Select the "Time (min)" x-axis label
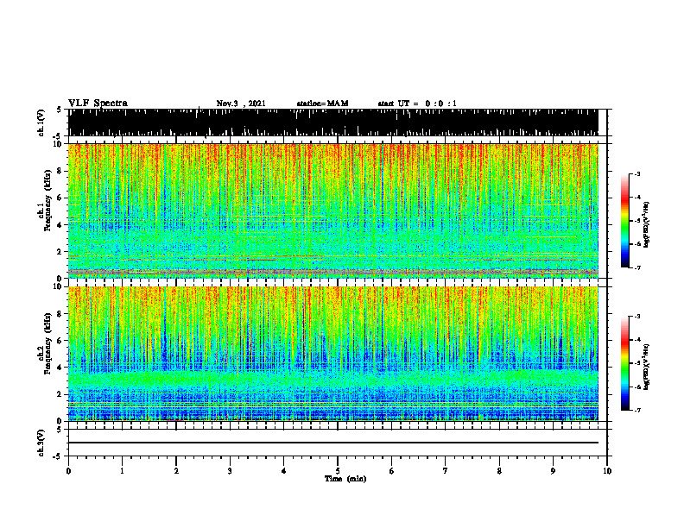Viewport: 684px width, 528px height. point(345,479)
